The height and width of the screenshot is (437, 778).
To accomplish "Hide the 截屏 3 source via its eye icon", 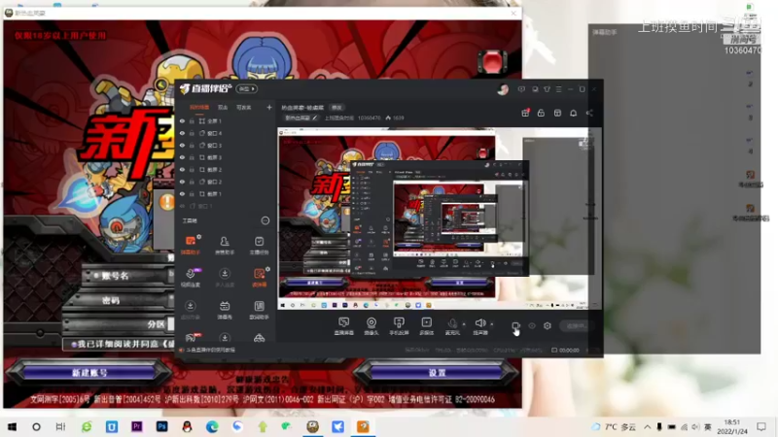I will (x=182, y=157).
